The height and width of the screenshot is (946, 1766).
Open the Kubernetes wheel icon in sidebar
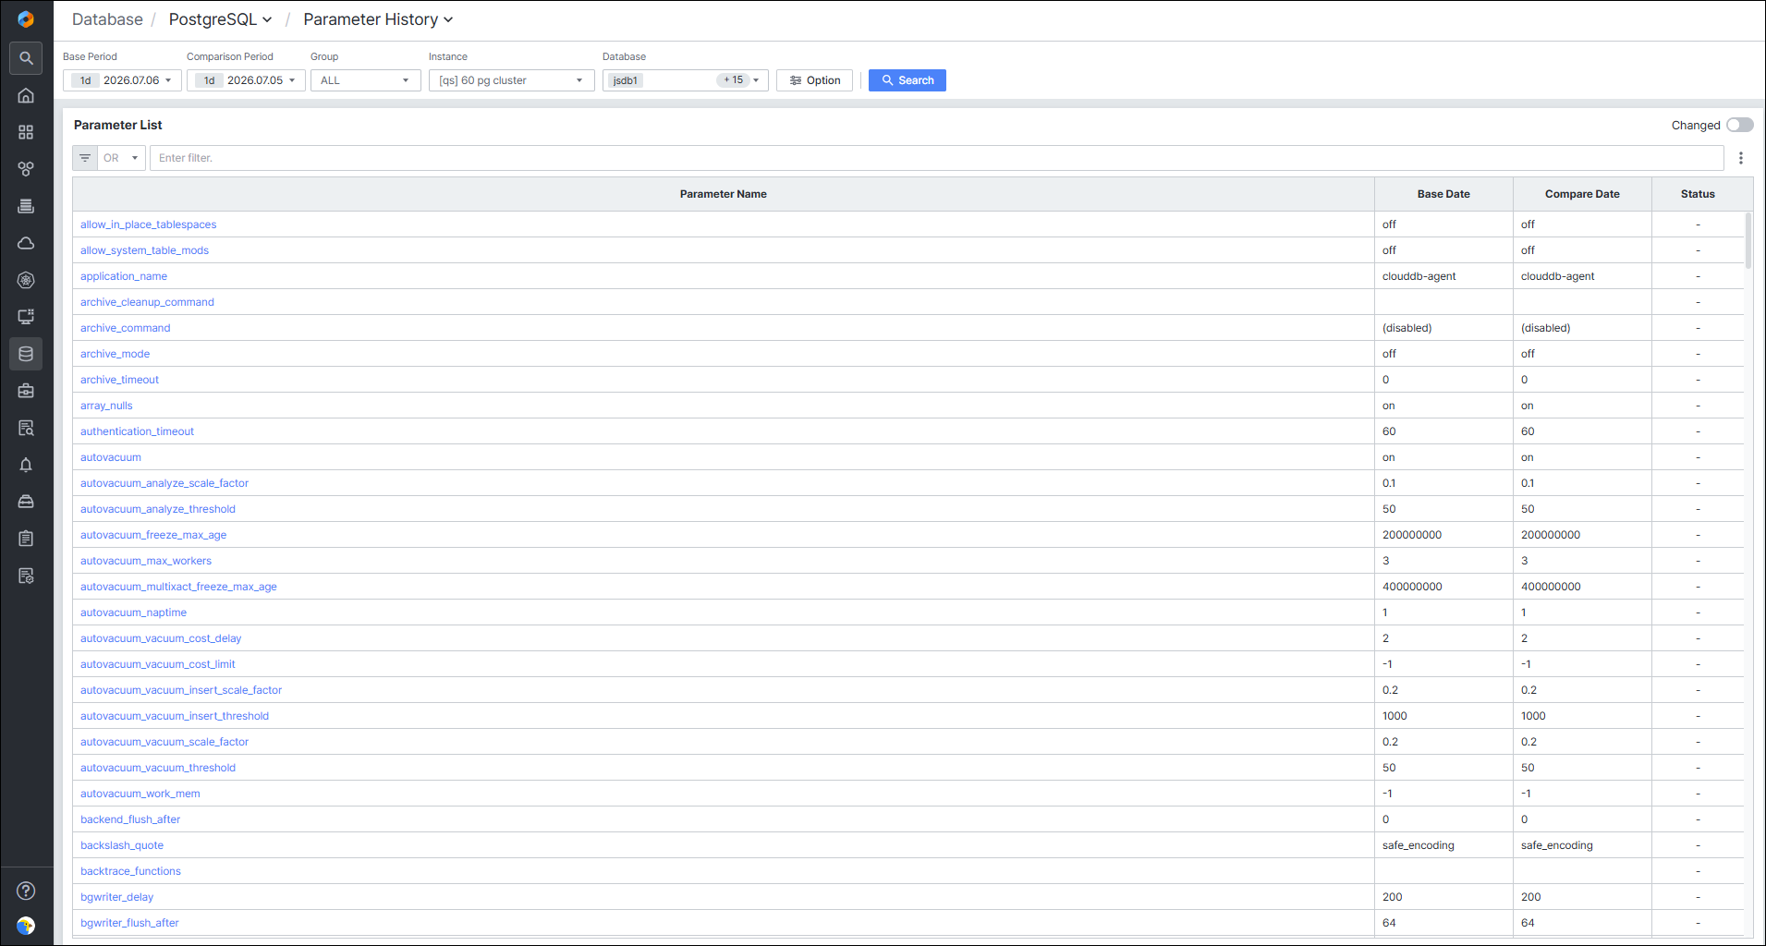26,280
